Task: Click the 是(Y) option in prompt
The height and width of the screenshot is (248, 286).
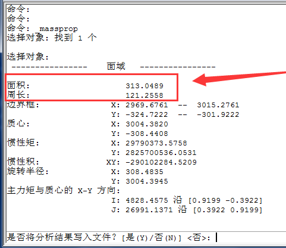Action: [x=136, y=237]
